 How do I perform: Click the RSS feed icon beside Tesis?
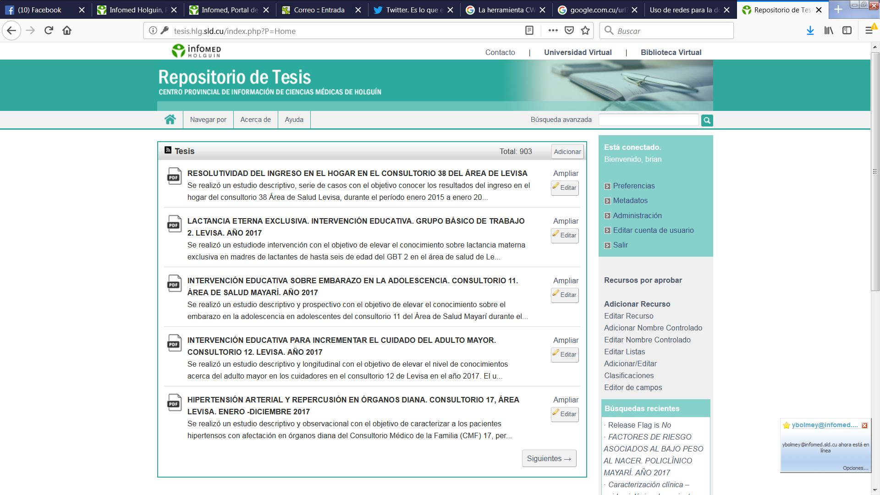[168, 150]
